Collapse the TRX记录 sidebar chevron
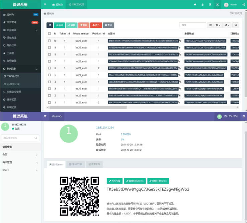 point(37,69)
